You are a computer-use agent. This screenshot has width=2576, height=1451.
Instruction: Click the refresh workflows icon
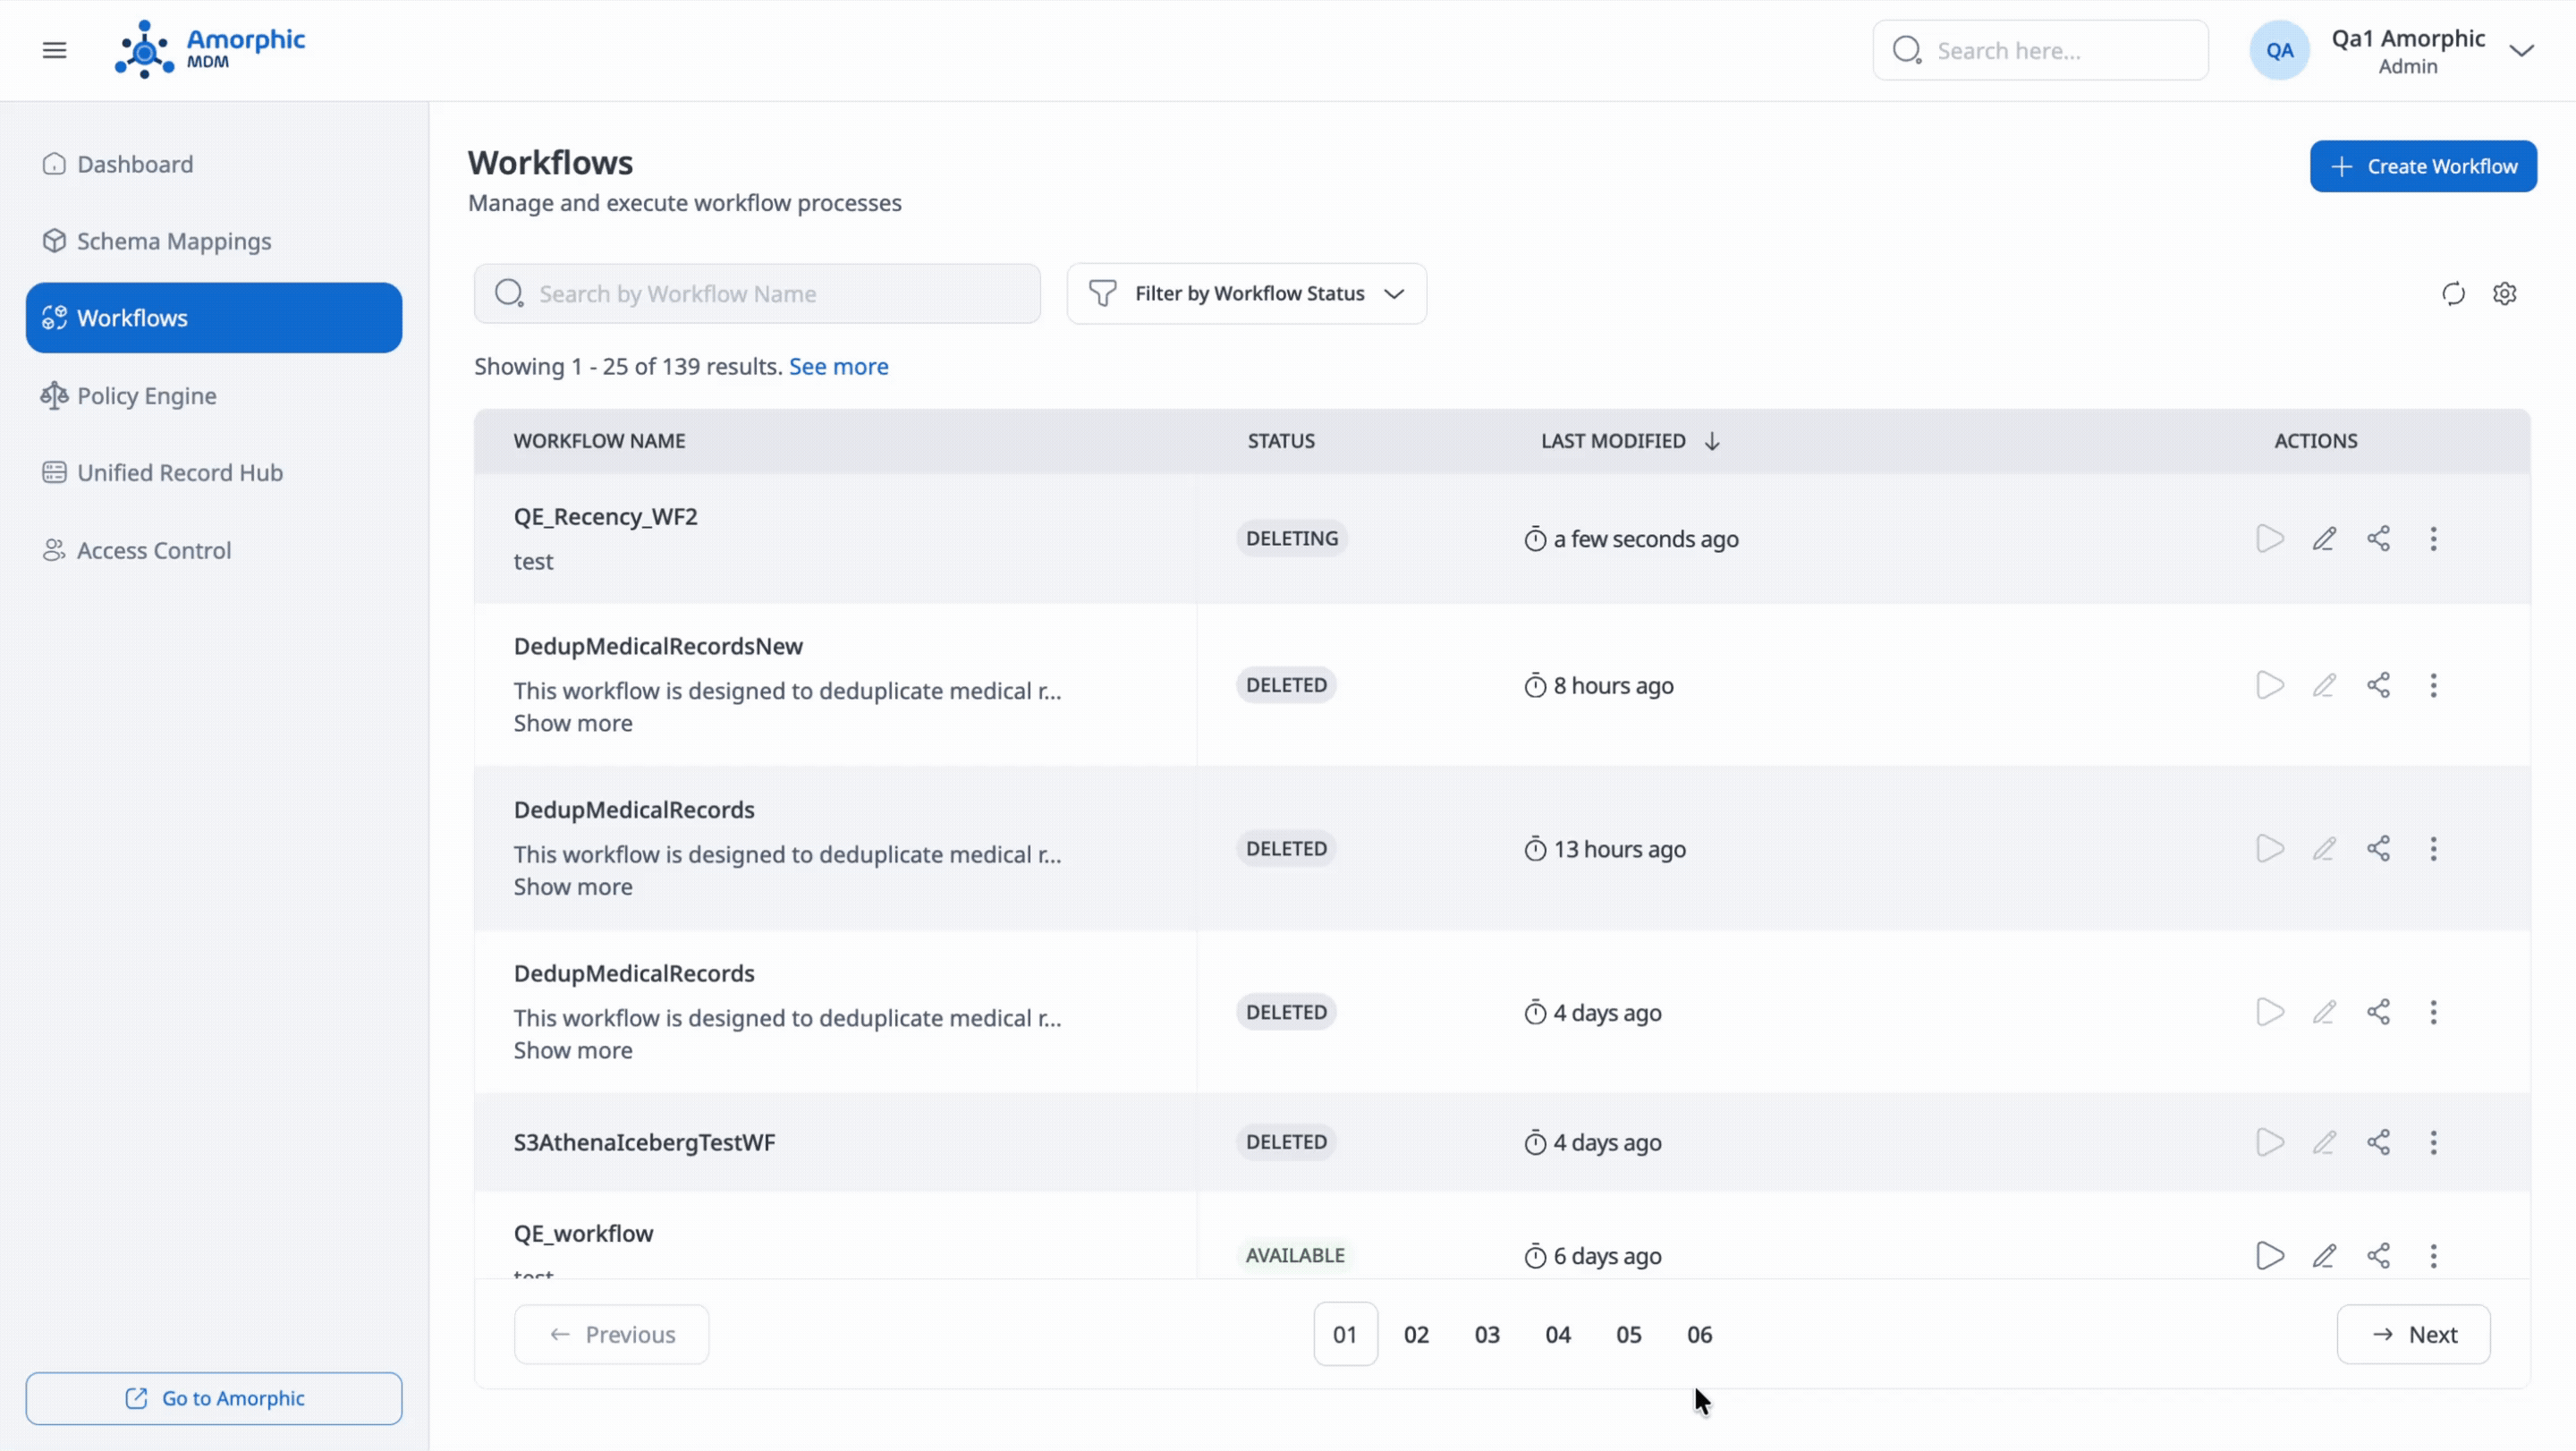(x=2453, y=294)
